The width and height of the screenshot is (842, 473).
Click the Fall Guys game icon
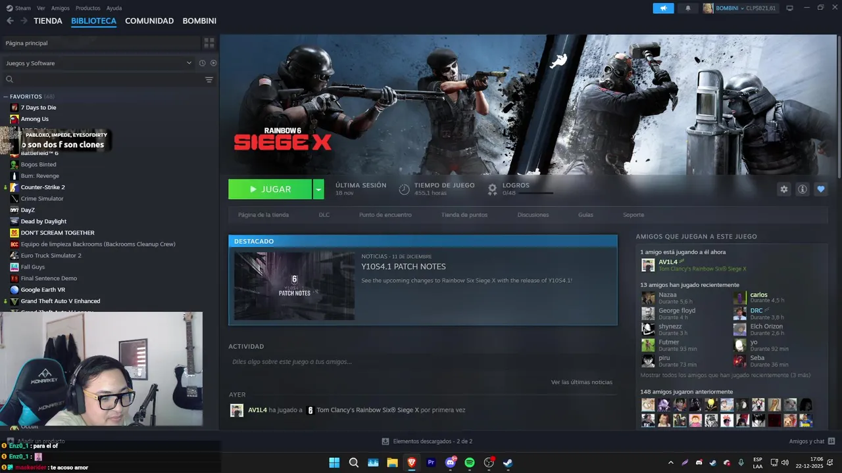pos(14,267)
